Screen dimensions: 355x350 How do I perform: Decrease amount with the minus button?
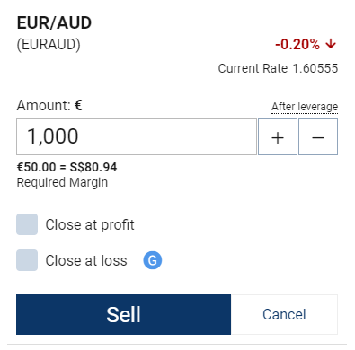coord(318,137)
